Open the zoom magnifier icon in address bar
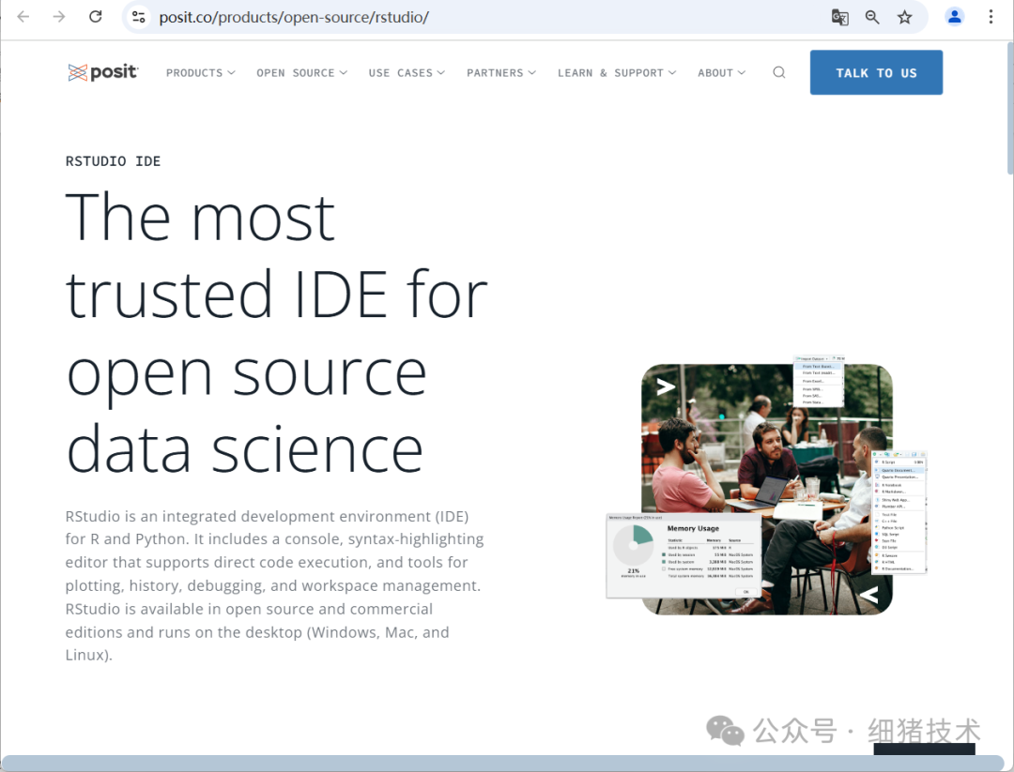The height and width of the screenshot is (772, 1014). [872, 18]
